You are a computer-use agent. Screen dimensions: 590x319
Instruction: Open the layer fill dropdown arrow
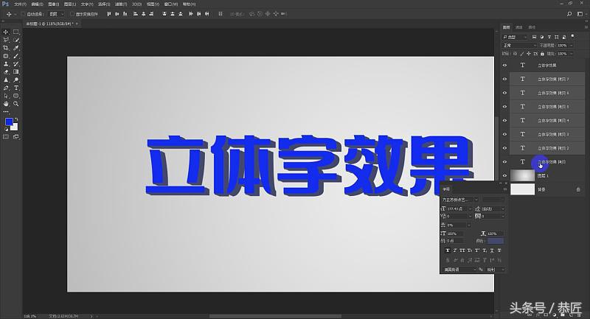[571, 54]
